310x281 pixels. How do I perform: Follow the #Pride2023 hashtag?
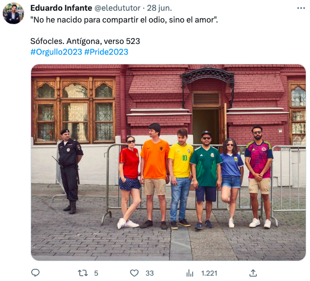tap(106, 52)
